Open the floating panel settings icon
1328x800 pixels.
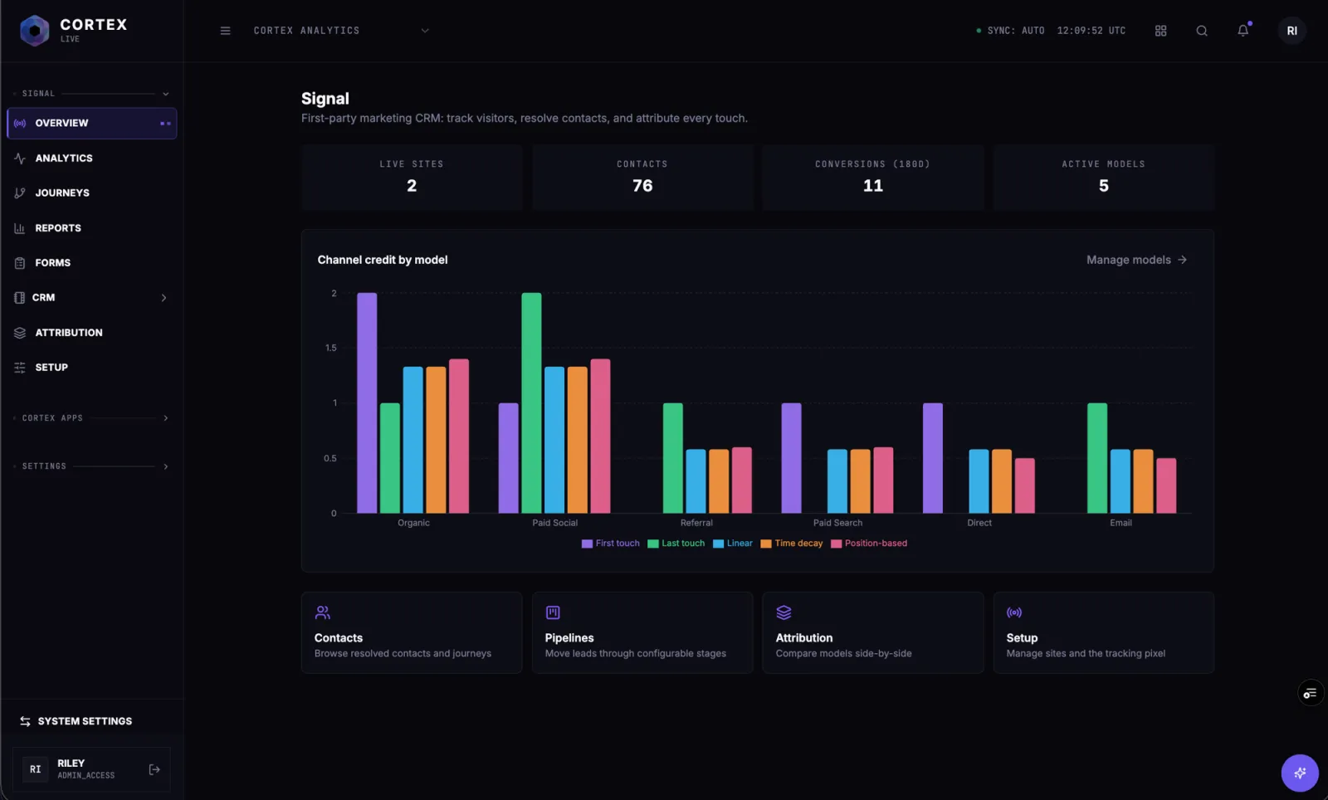(x=1310, y=693)
